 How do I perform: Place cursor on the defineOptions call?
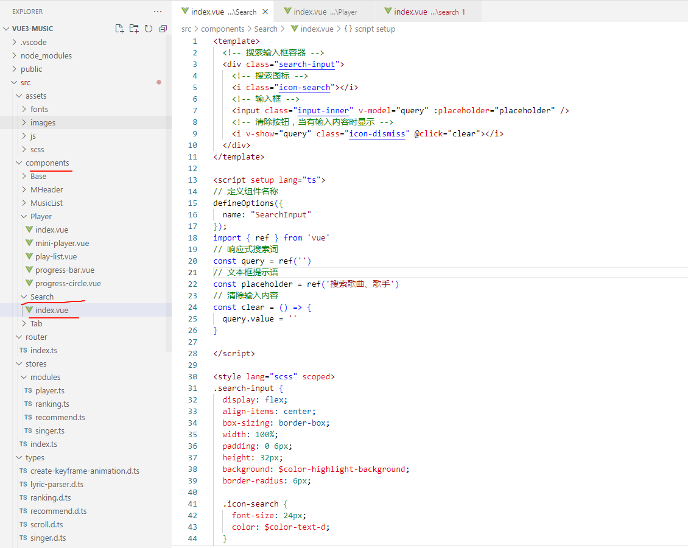[243, 203]
